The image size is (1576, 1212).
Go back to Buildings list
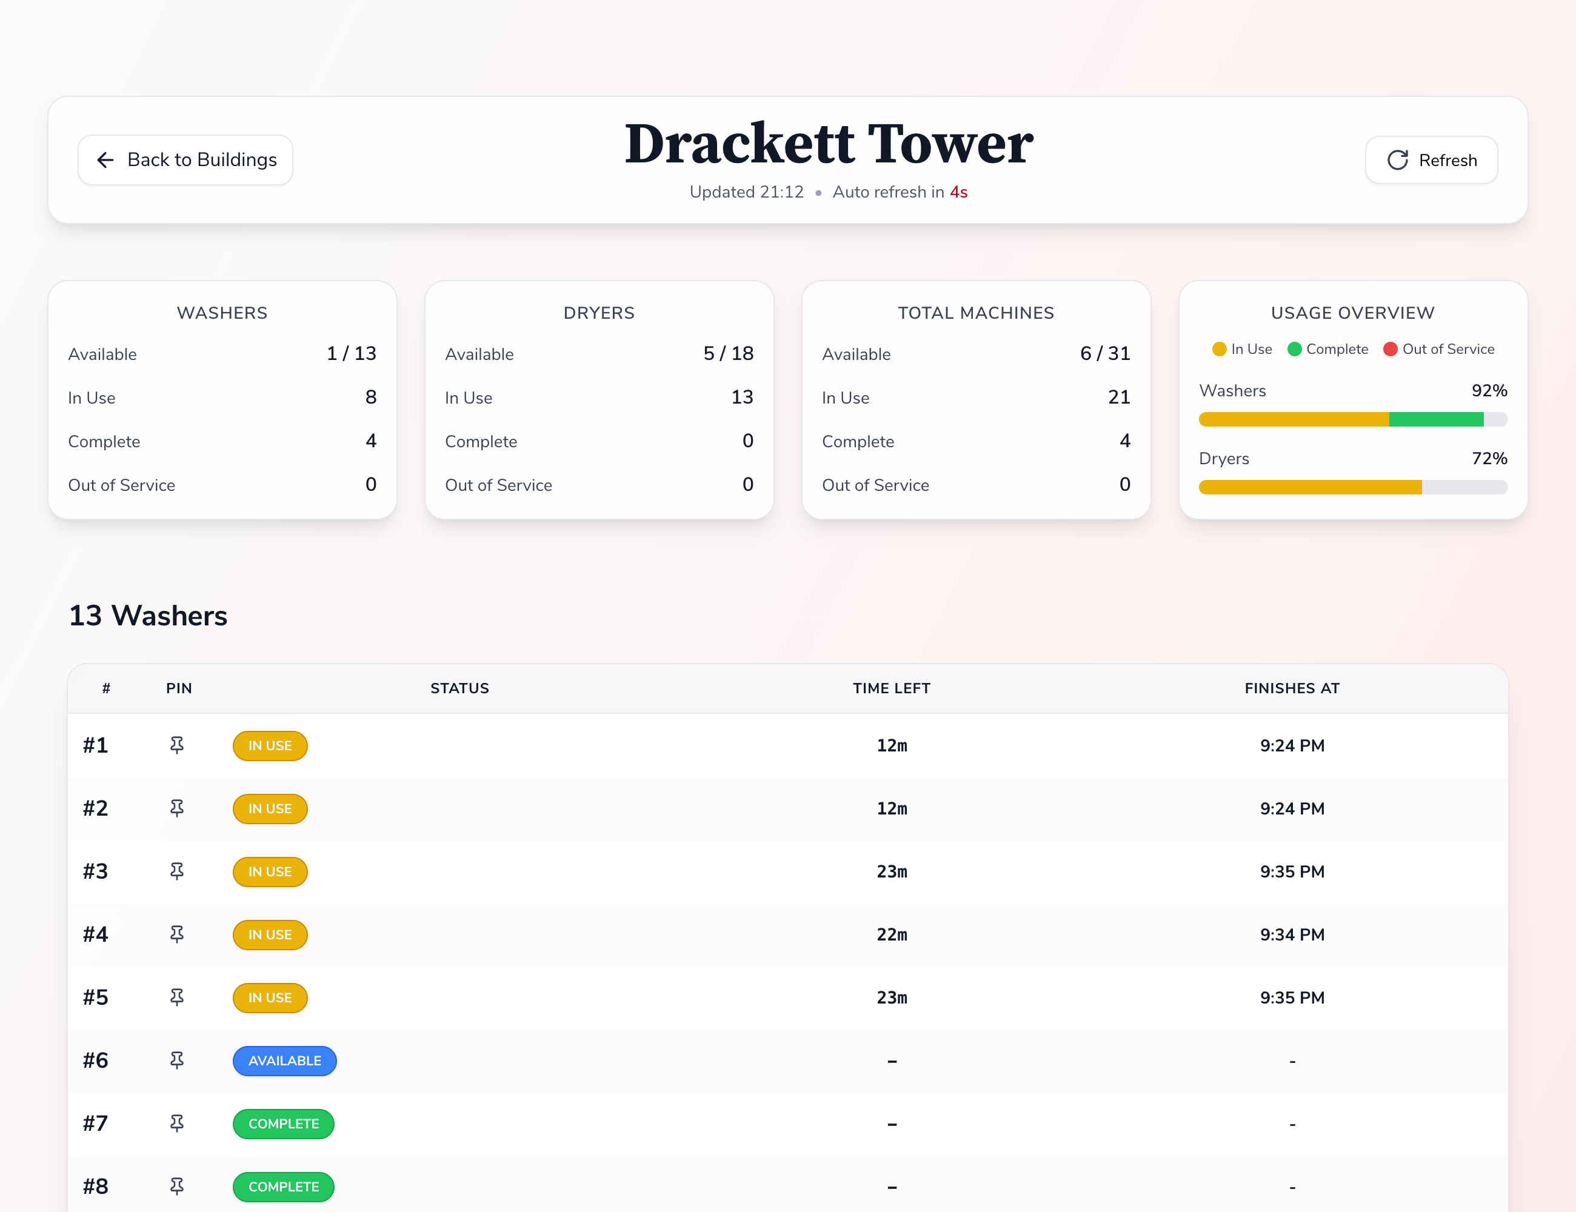(185, 160)
